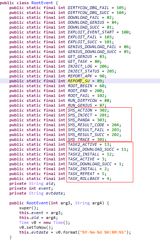The height and width of the screenshot is (242, 160).
Task: Click the evtdate field declaration name
Action: [x=55, y=194]
